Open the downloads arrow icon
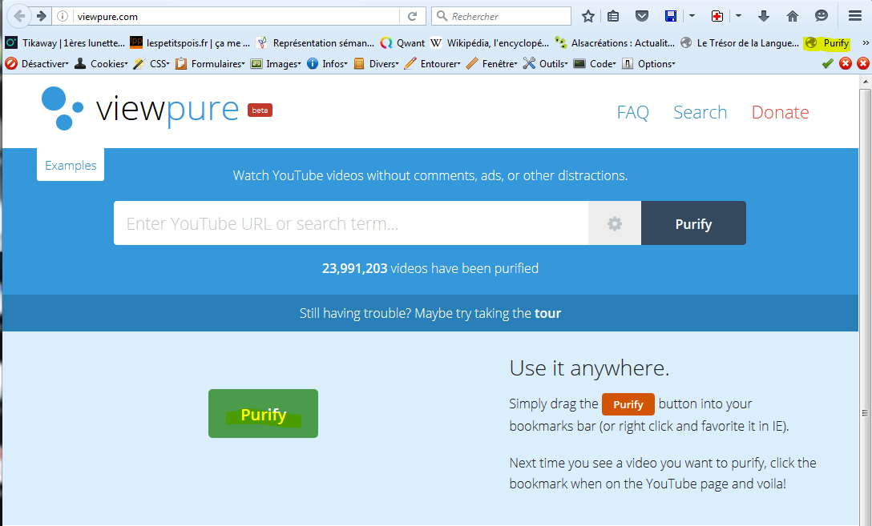 coord(764,16)
